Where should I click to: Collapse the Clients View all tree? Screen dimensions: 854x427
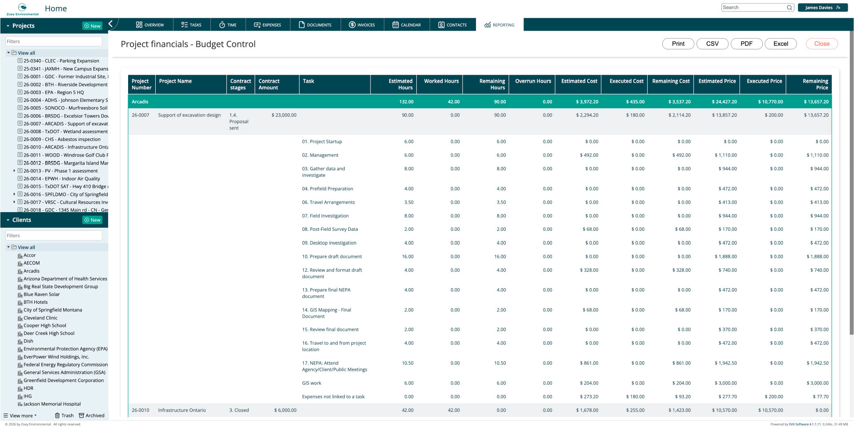(8, 247)
